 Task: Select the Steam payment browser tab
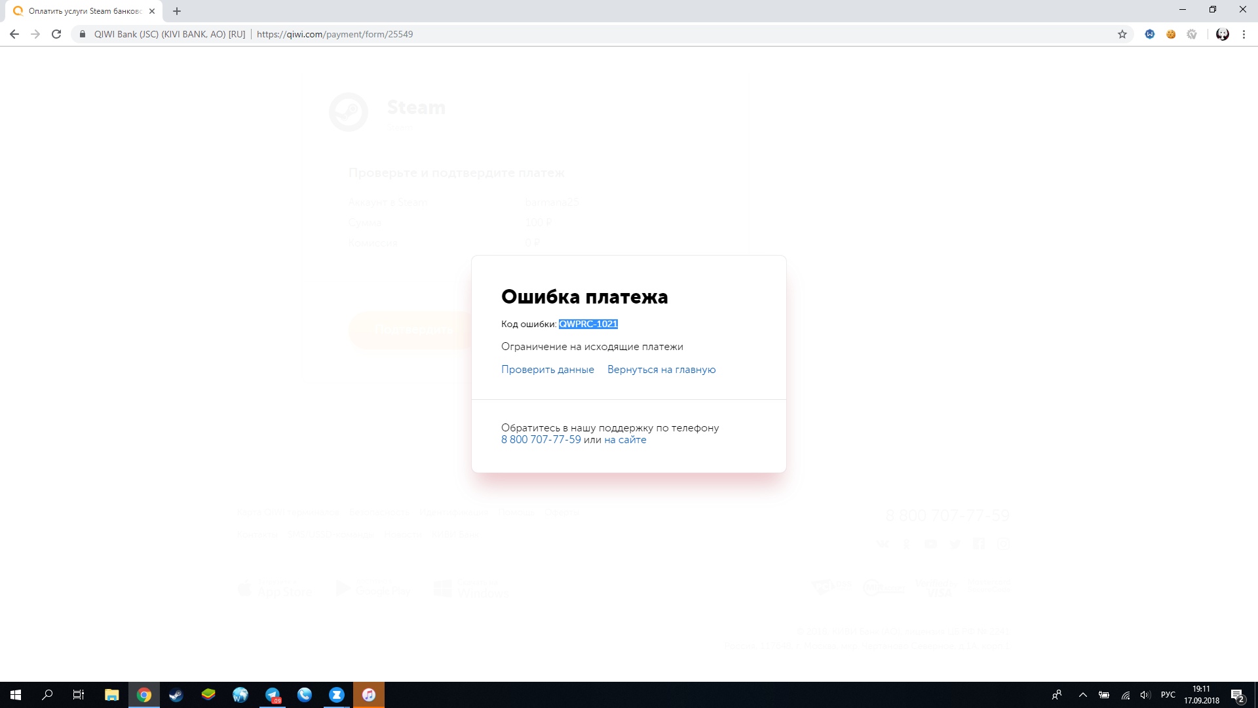click(x=85, y=11)
